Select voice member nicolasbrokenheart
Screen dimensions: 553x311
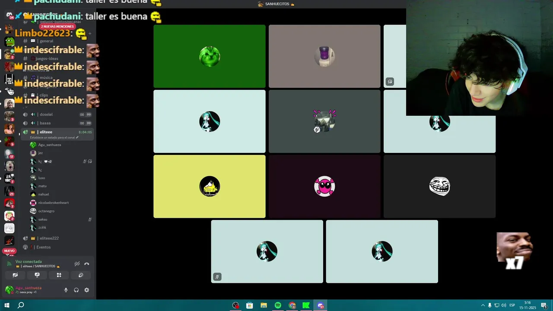pos(60,203)
